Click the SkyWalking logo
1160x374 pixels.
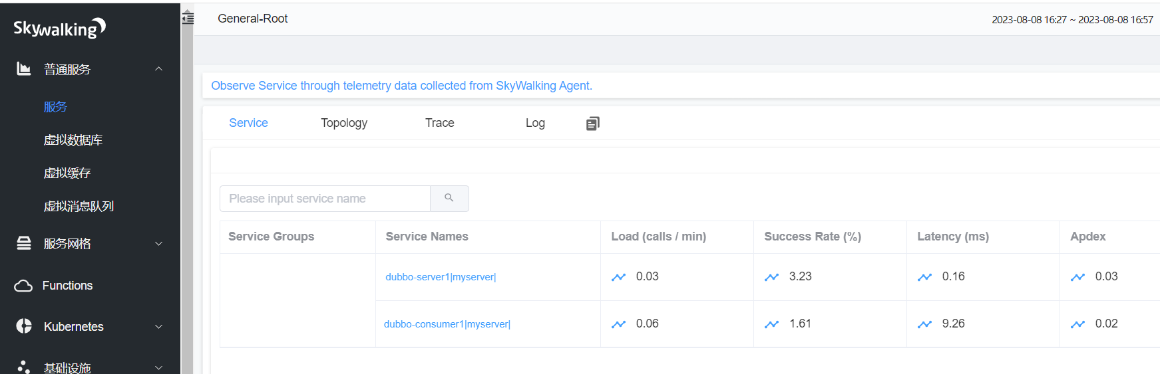coord(59,28)
